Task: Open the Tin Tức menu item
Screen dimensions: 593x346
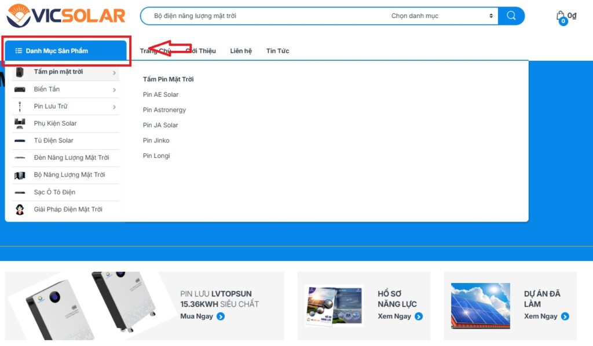Action: click(277, 51)
